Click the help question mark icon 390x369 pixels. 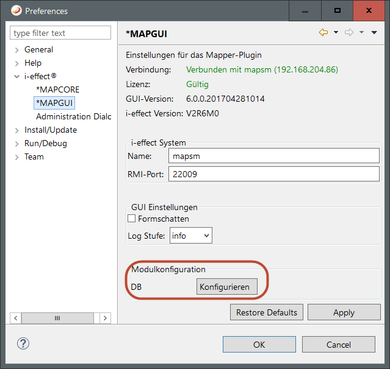coord(23,344)
